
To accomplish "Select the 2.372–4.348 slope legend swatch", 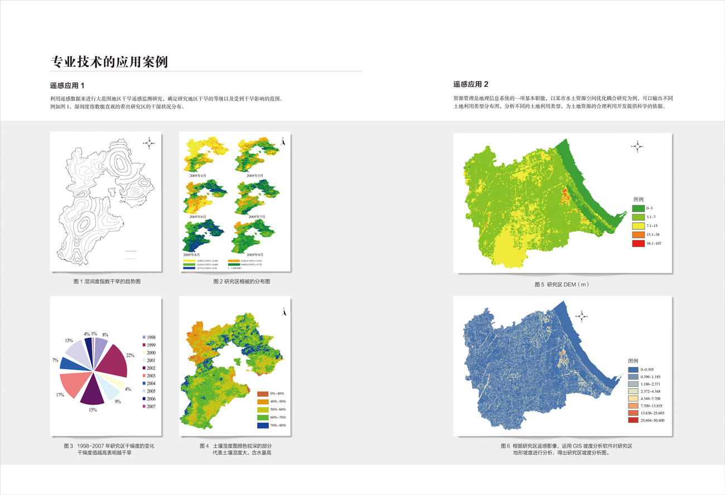I will (633, 391).
